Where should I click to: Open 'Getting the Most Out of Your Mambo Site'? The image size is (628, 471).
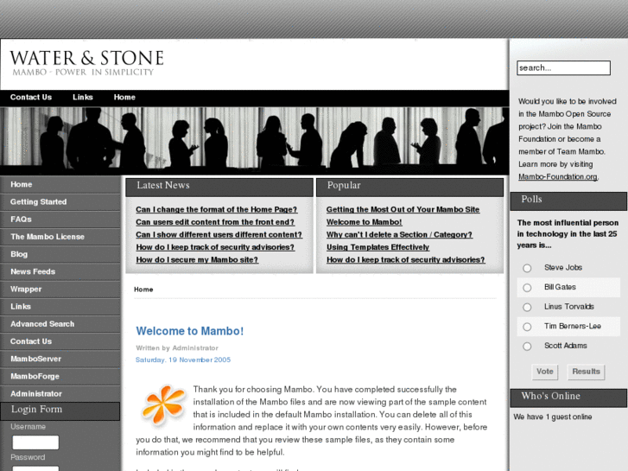tap(403, 209)
